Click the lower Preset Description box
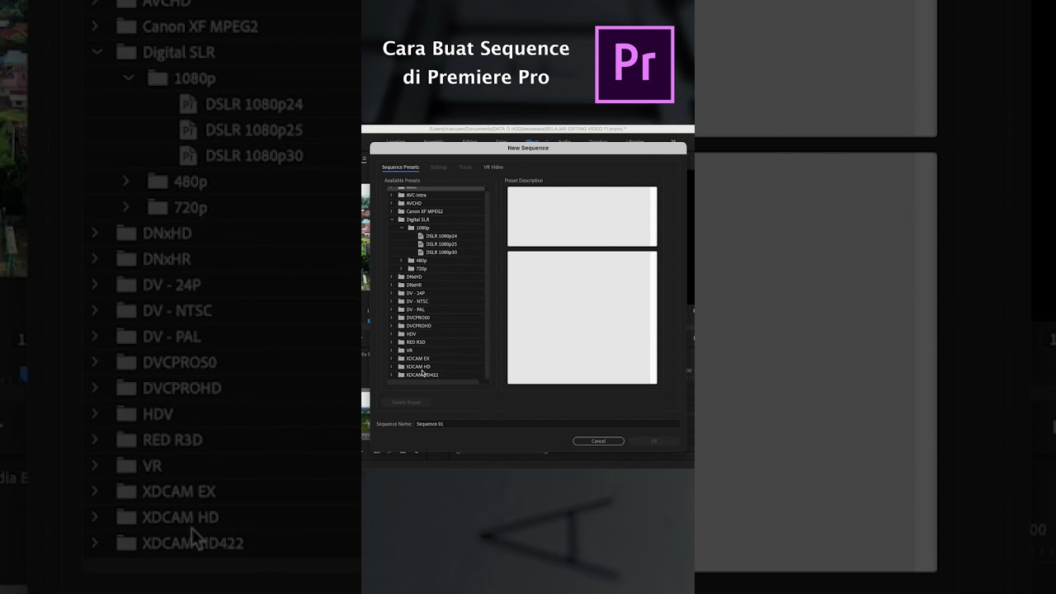Viewport: 1056px width, 594px height. point(582,318)
